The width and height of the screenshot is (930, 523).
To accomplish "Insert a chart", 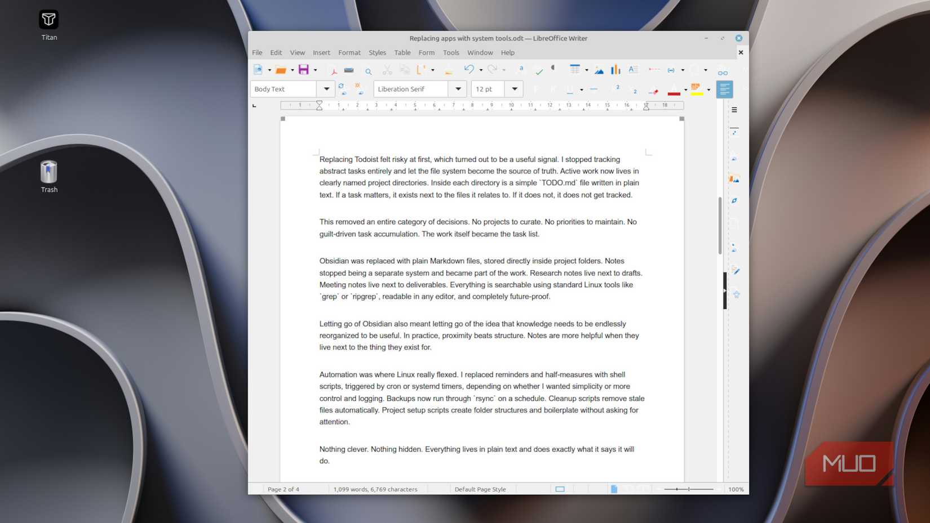I will [614, 70].
